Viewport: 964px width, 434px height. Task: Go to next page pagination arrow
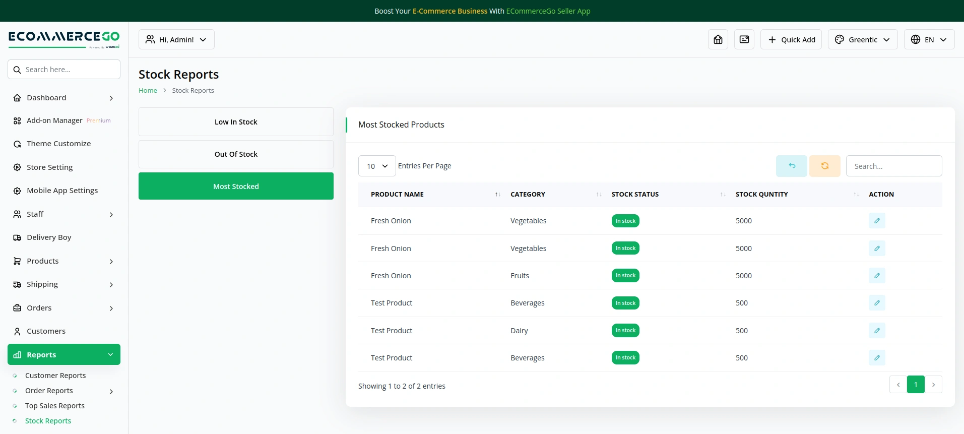point(933,385)
